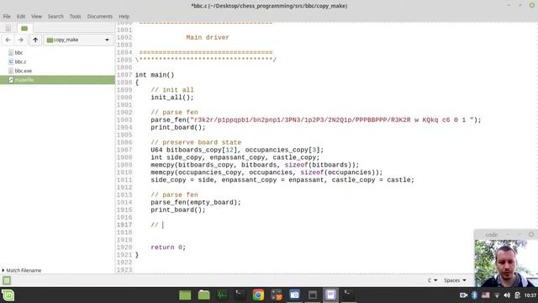Click the 'side_copy = side' assignment line
538x303 pixels.
[x=282, y=180]
